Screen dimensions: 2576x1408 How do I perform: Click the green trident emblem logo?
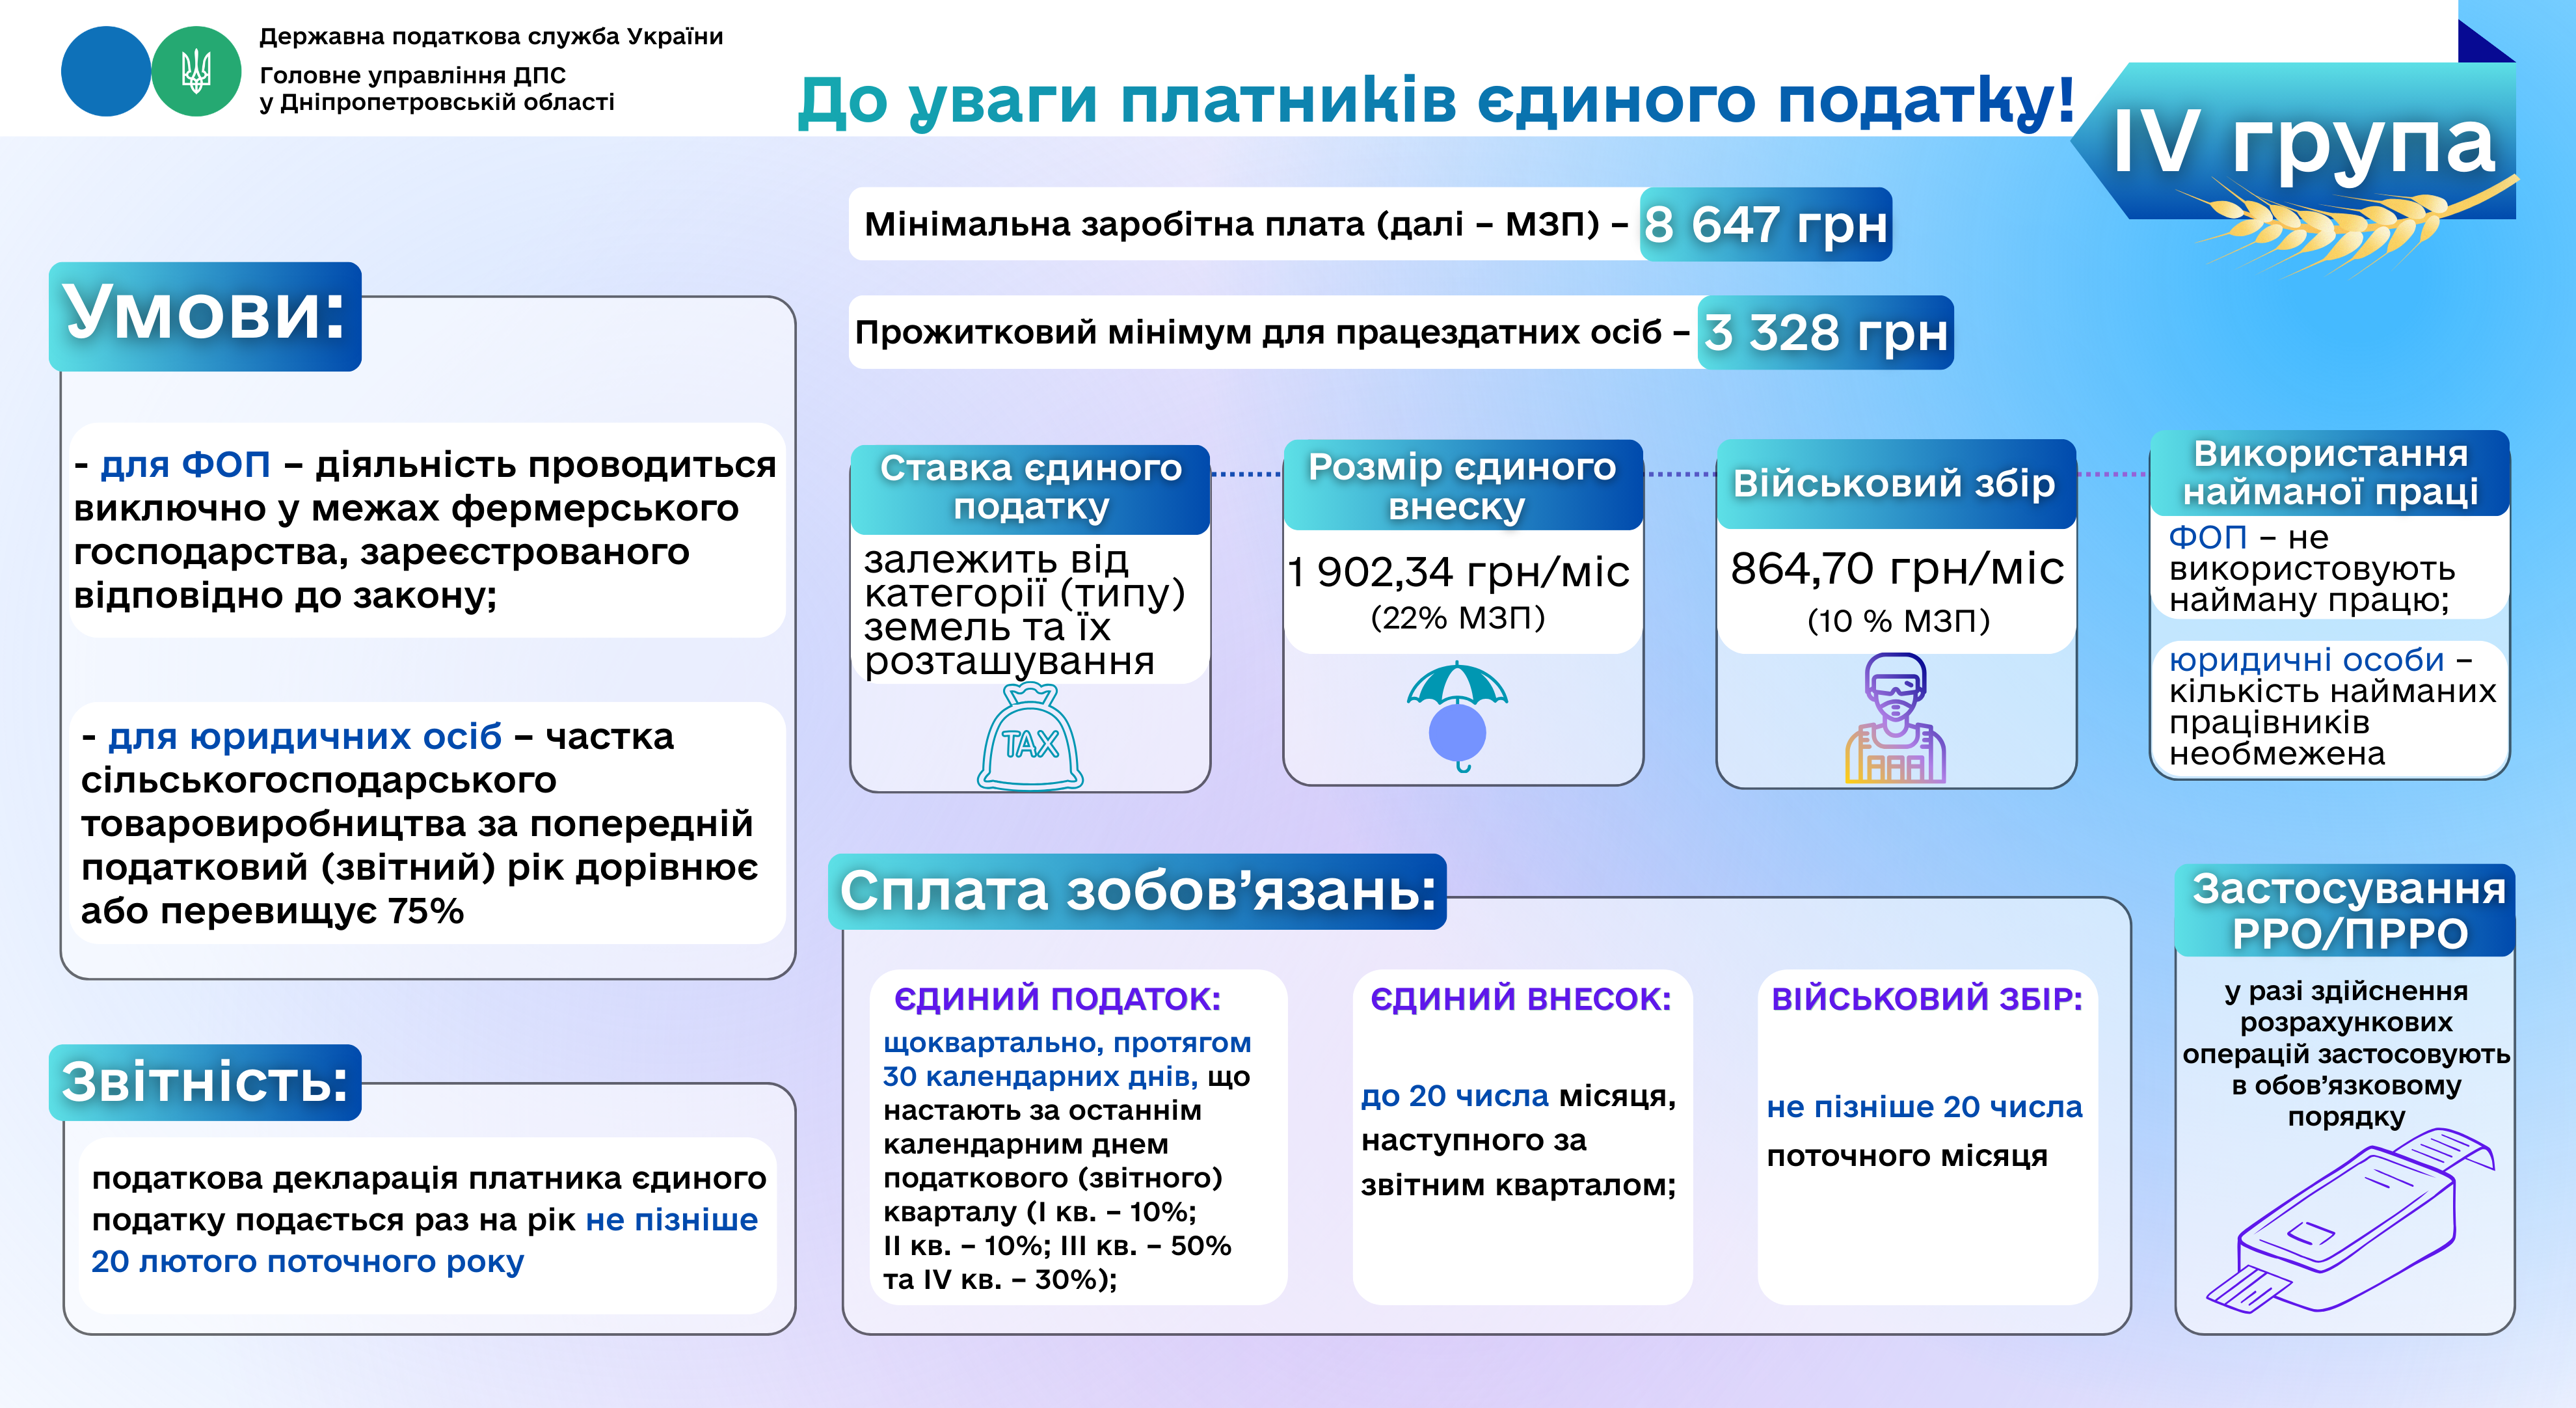pyautogui.click(x=196, y=72)
